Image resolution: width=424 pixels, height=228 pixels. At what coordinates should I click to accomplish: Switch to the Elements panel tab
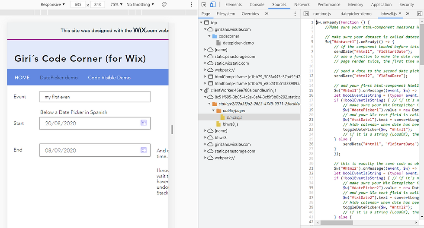(x=233, y=4)
